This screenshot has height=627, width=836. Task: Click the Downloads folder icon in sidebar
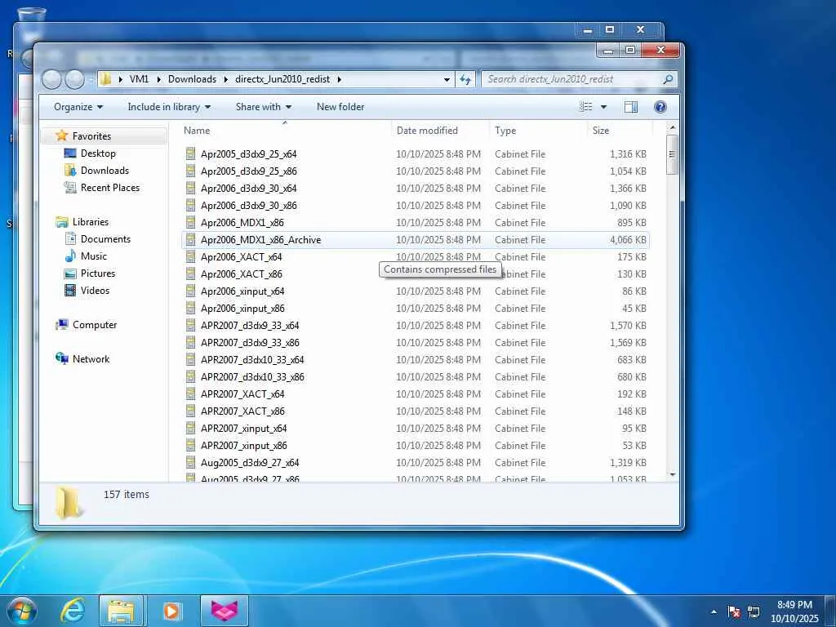point(70,171)
